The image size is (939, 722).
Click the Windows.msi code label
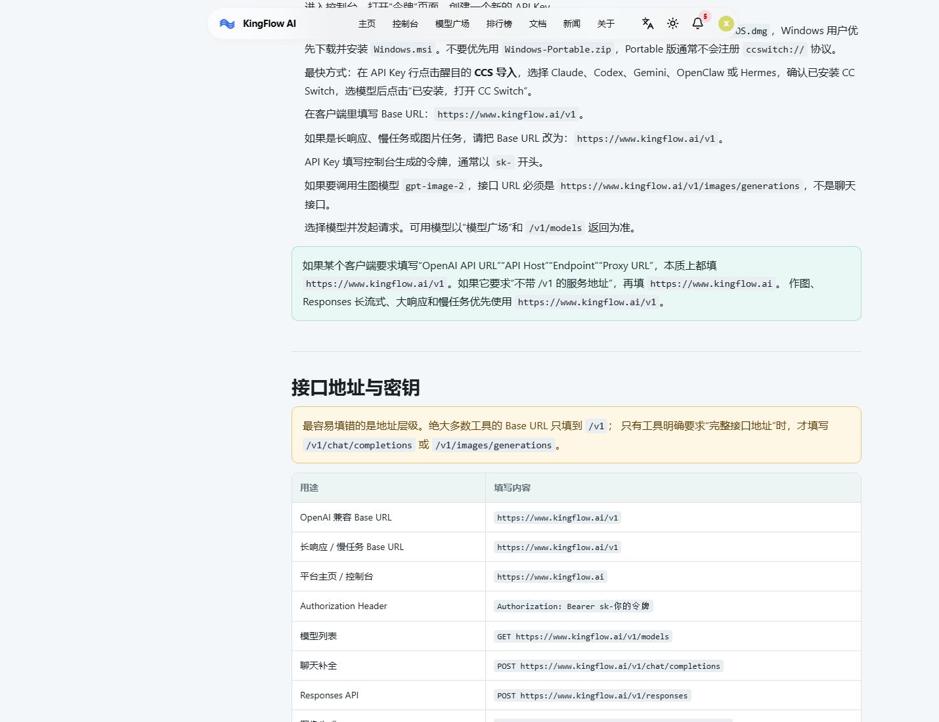pos(403,49)
